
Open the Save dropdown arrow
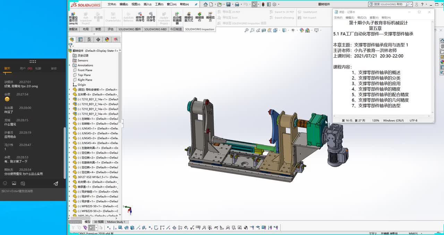click(232, 5)
